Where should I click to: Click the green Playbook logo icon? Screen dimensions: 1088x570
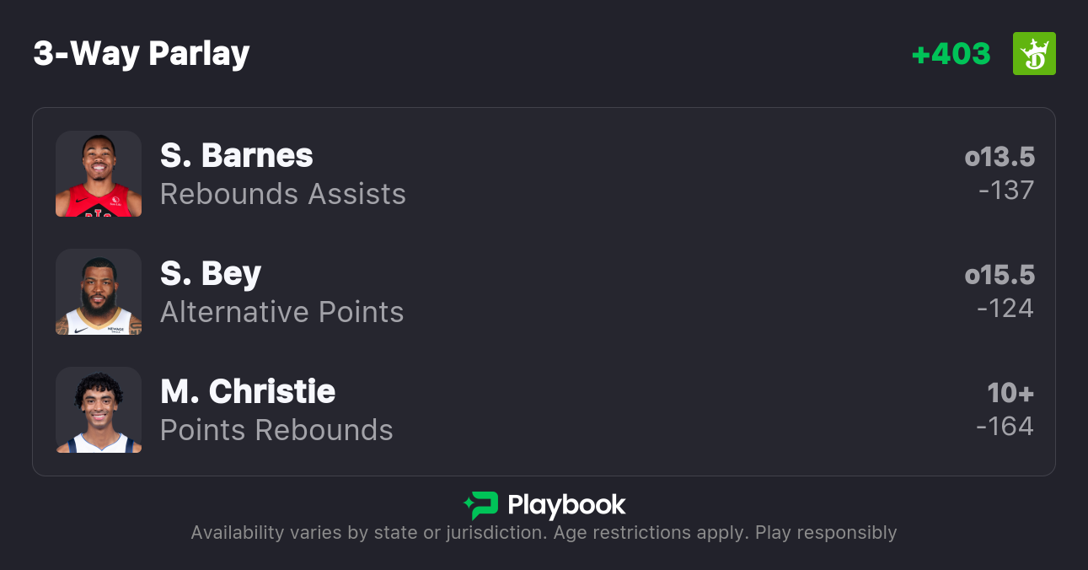[x=480, y=505]
